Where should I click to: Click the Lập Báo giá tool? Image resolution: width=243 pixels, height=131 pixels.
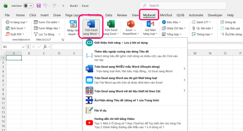tap(230, 28)
